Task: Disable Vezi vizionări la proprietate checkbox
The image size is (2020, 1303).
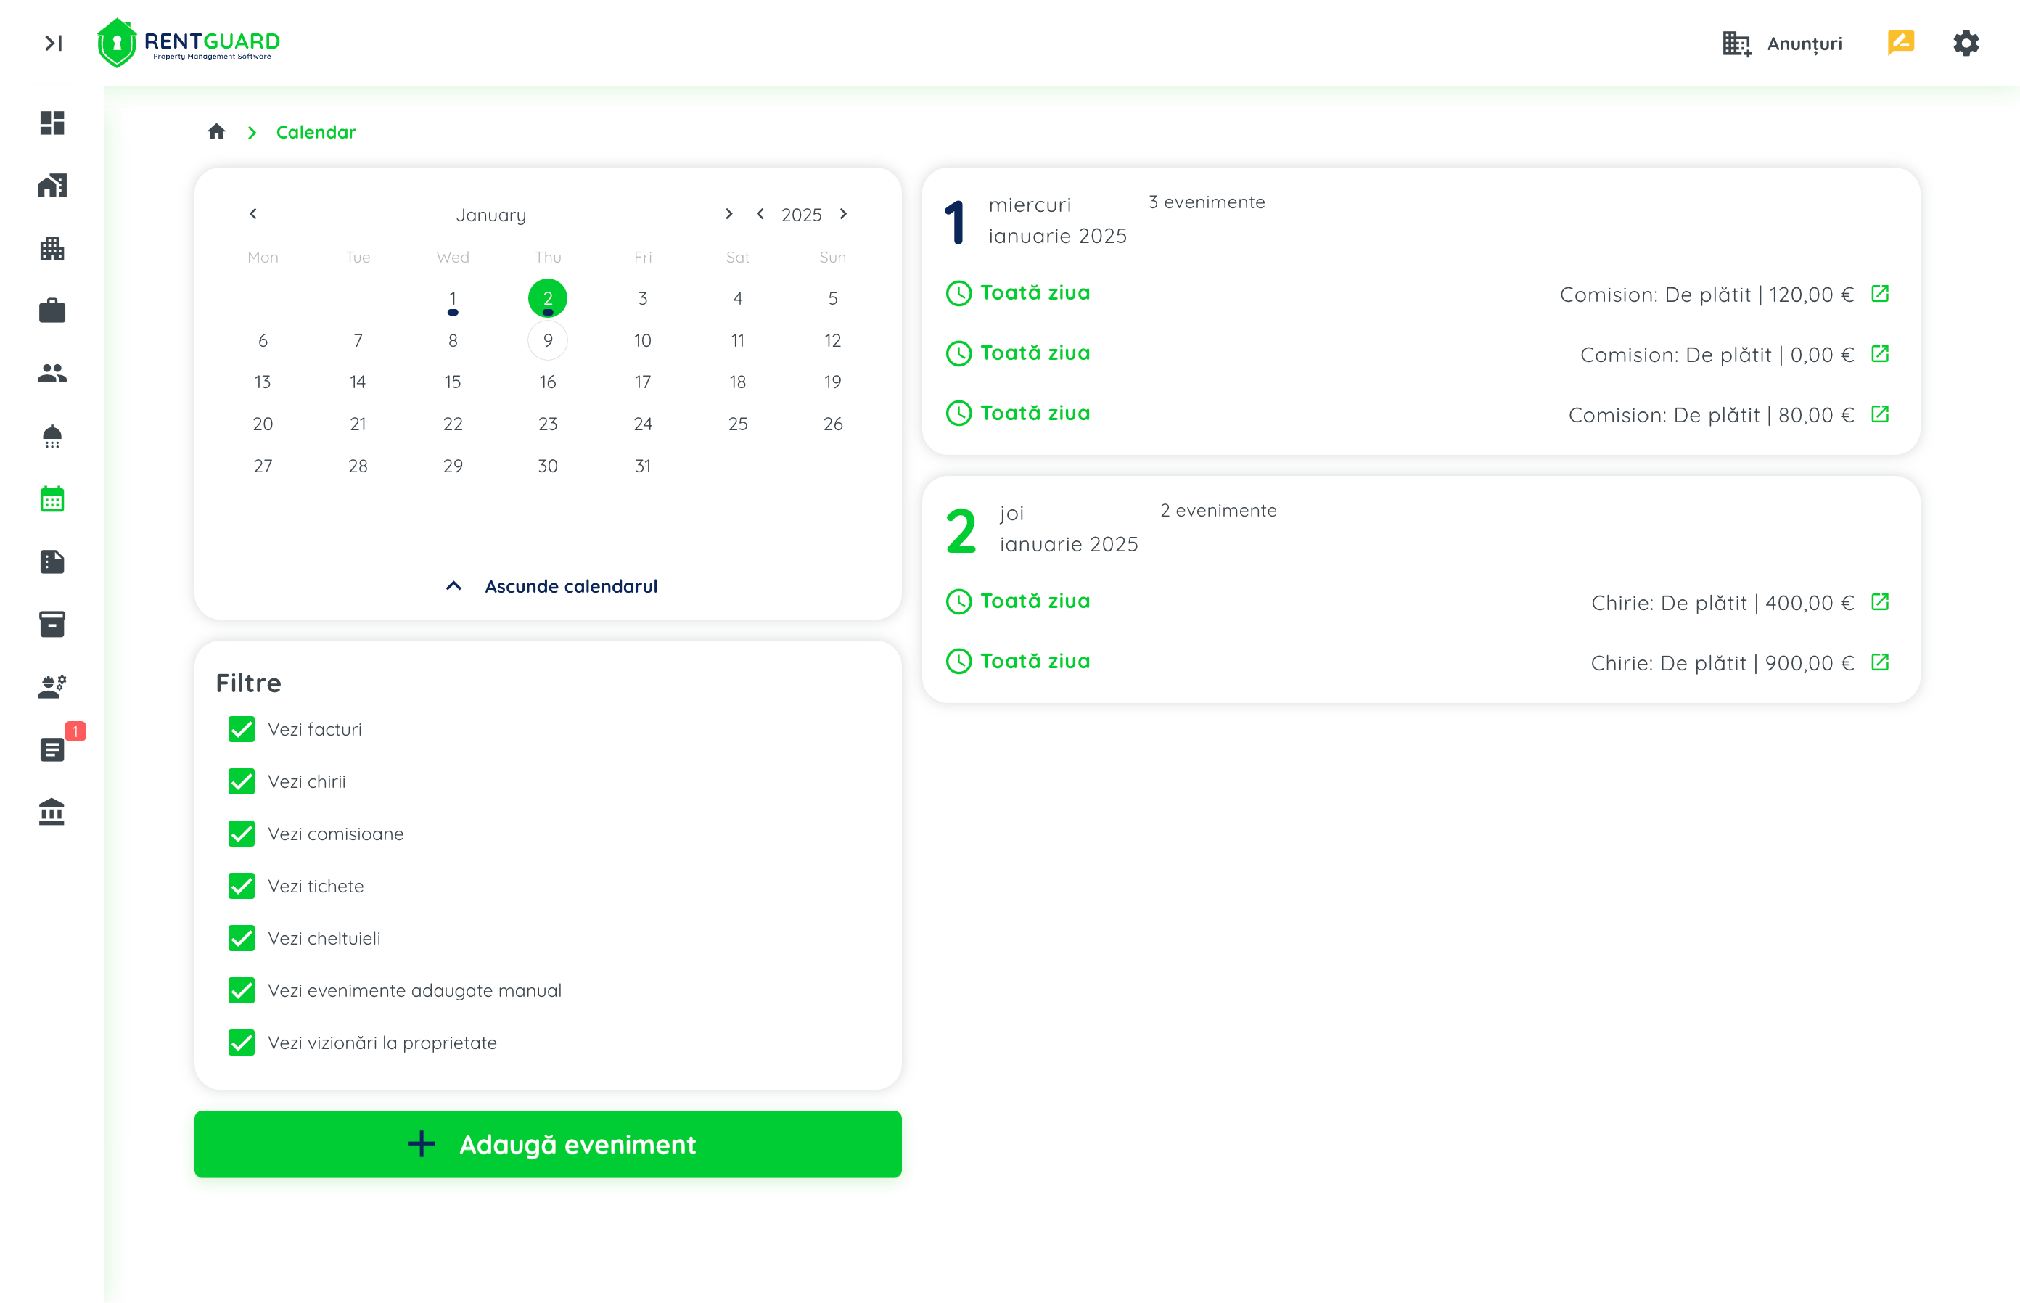Action: (x=241, y=1043)
